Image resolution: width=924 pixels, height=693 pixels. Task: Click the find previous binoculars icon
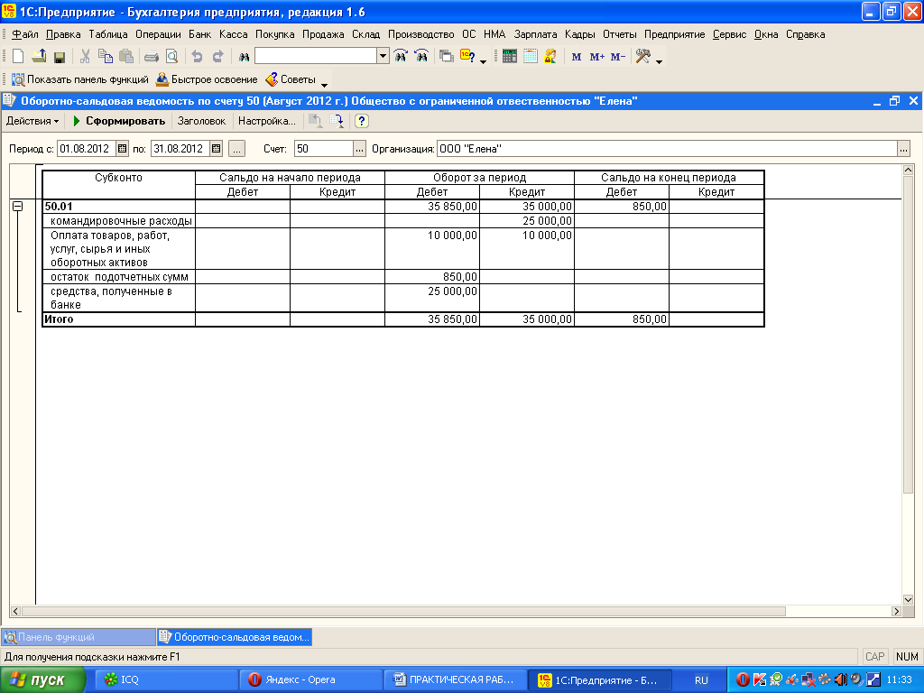tap(401, 57)
